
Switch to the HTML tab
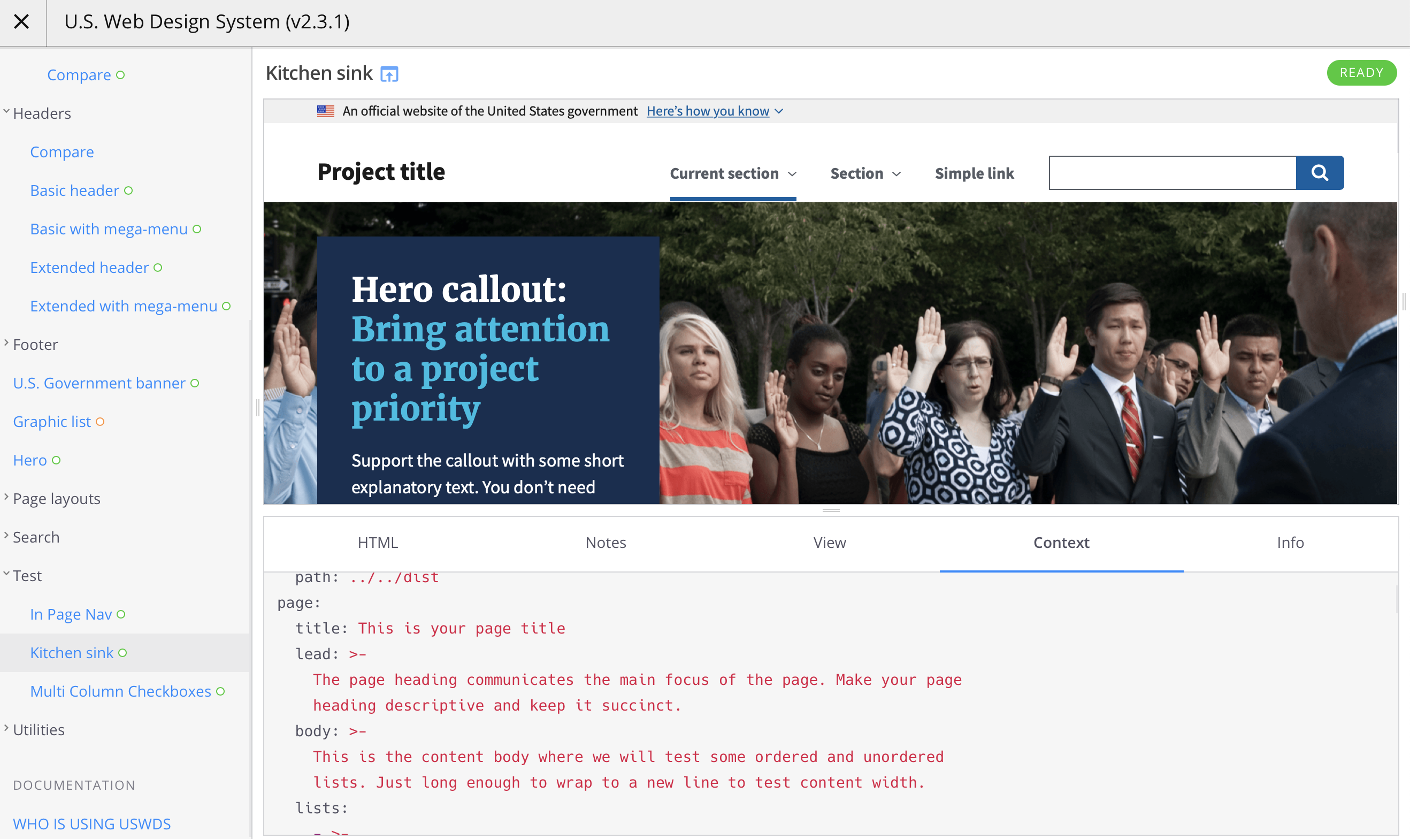click(378, 543)
